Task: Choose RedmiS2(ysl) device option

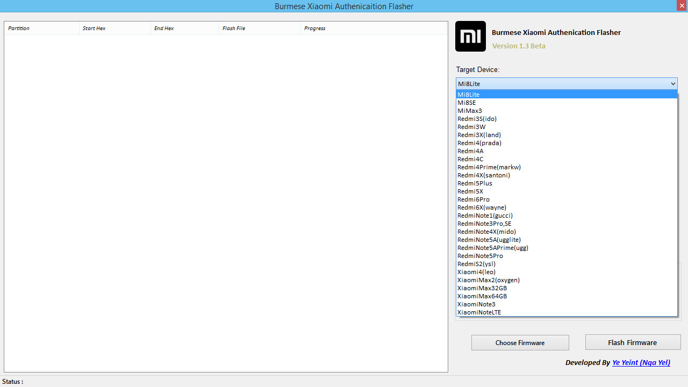Action: point(567,264)
